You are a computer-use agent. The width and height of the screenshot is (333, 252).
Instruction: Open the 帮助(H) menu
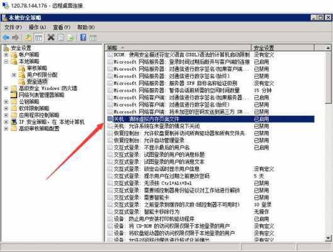(86, 27)
